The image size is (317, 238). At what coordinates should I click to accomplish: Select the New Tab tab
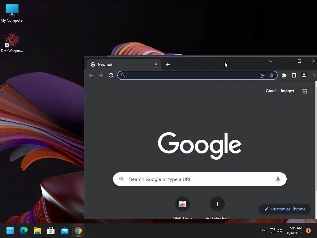point(124,64)
